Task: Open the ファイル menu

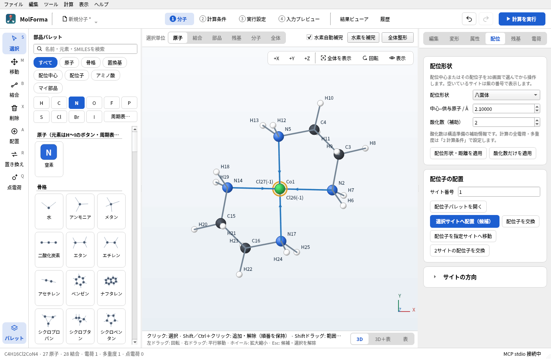Action: [14, 4]
